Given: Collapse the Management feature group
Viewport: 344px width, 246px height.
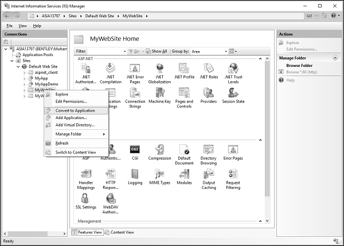Looking at the screenshot, I should [260, 221].
